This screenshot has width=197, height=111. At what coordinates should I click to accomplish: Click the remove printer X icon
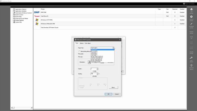point(191,17)
